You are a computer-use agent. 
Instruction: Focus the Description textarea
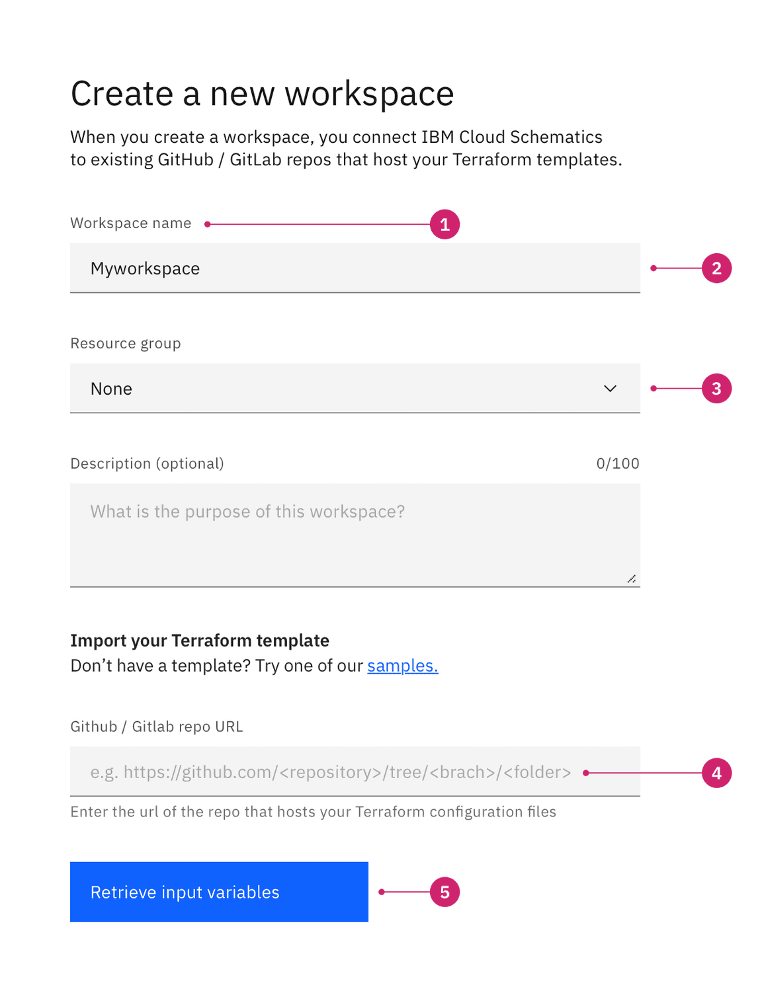[355, 534]
